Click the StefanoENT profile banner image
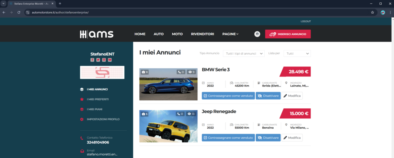Screen dimensions: 394x158 pyautogui.click(x=102, y=72)
